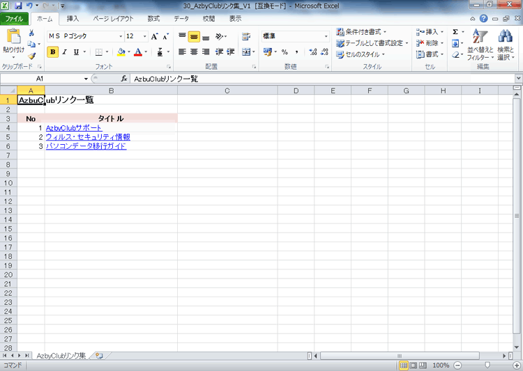Toggle Underline formatting

click(x=77, y=52)
